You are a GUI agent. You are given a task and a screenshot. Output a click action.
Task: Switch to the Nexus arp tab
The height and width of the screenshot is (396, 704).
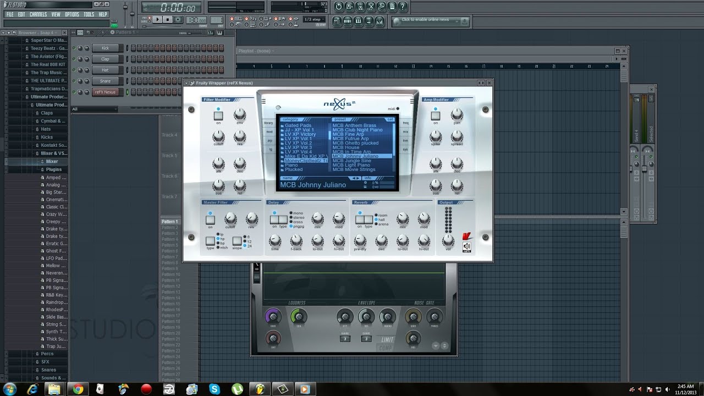click(x=269, y=141)
